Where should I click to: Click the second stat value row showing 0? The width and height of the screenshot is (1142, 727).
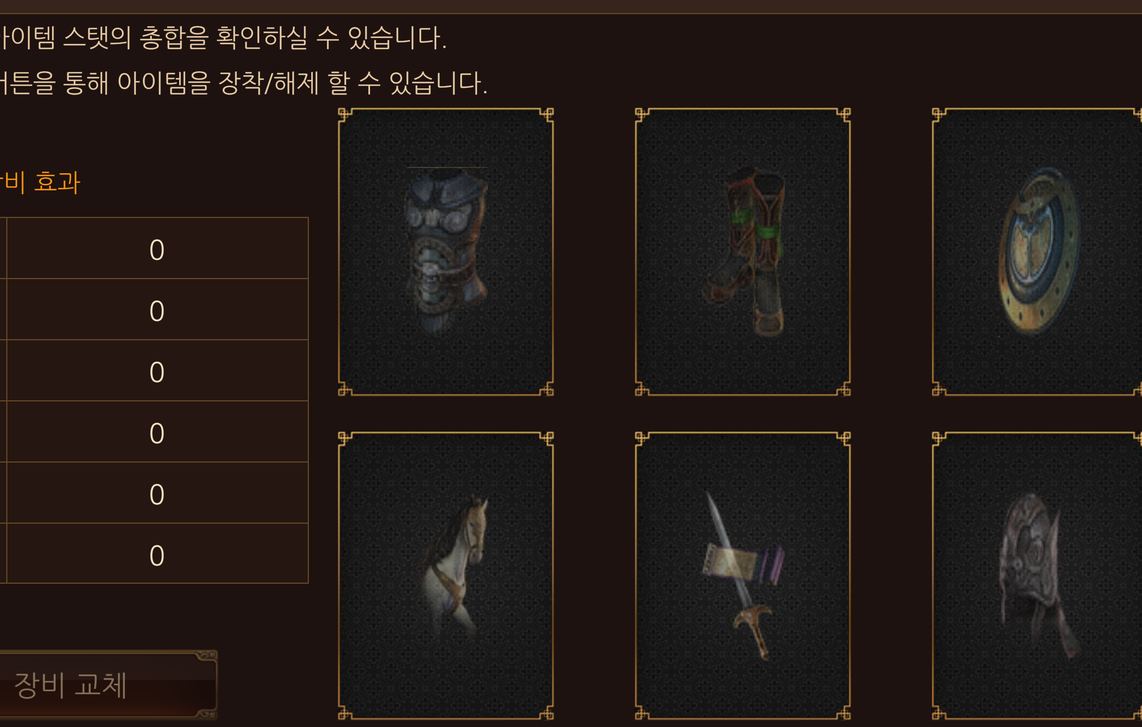tap(157, 310)
